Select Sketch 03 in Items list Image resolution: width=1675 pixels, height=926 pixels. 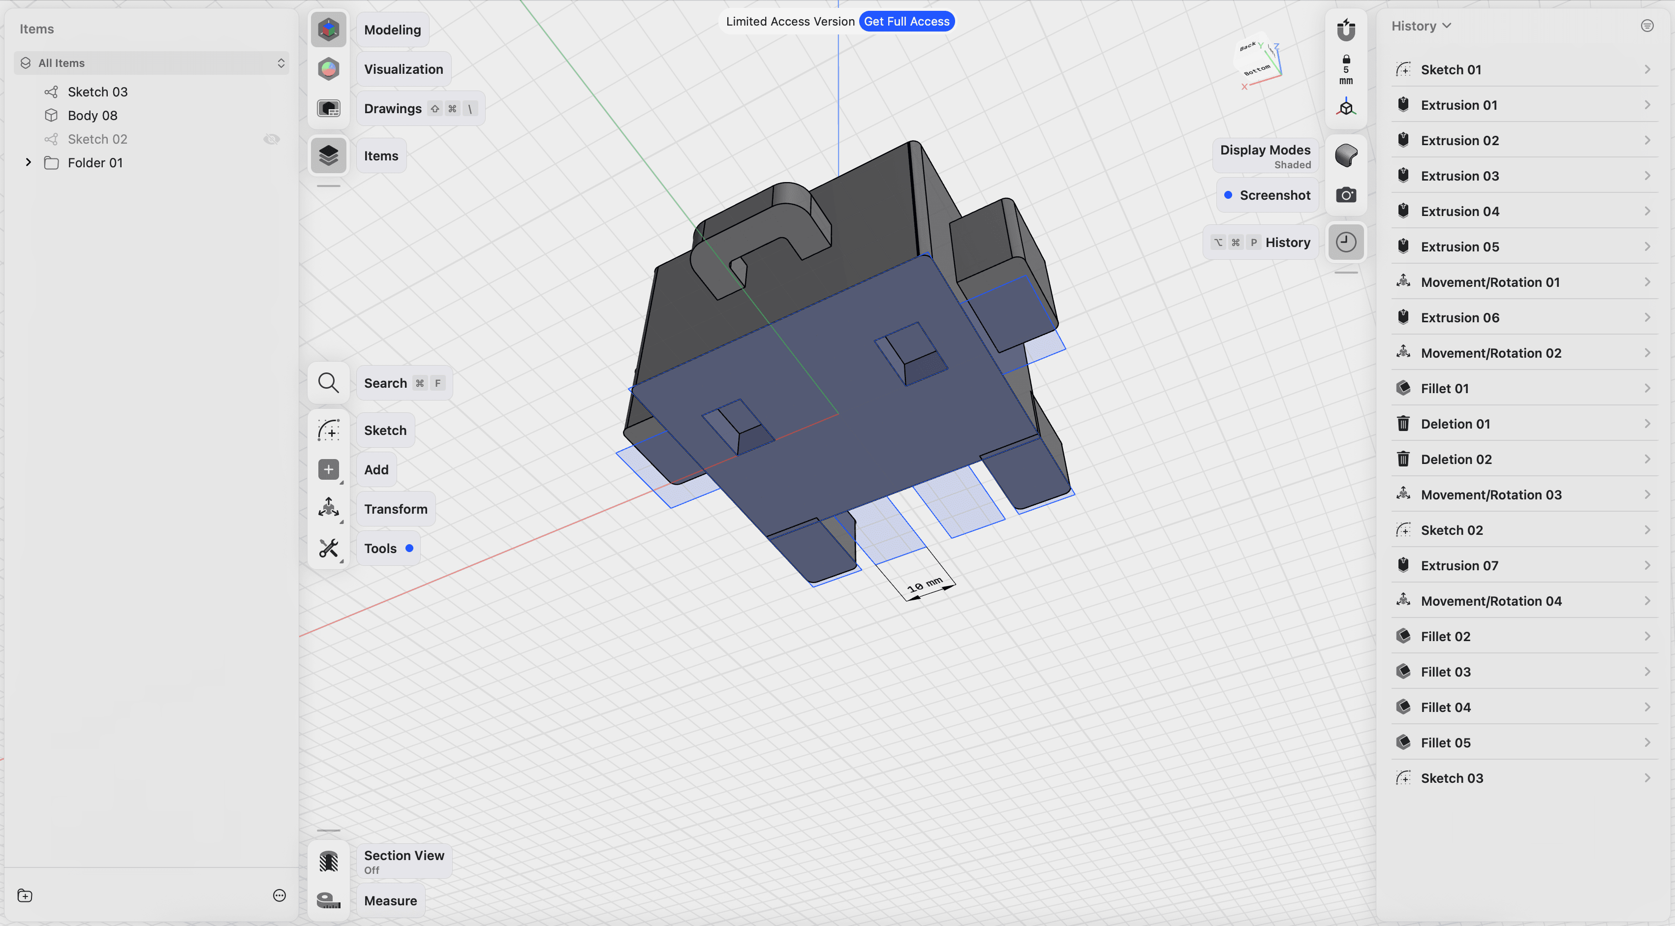tap(151, 92)
